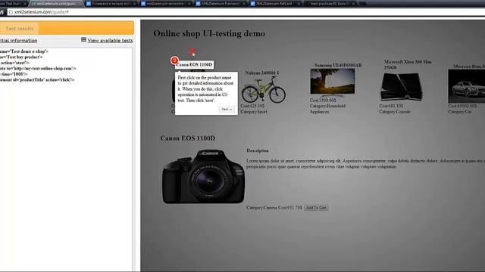This screenshot has height=272, width=485.
Task: Click the Canon EOS 1100D detail heading
Action: [x=188, y=138]
